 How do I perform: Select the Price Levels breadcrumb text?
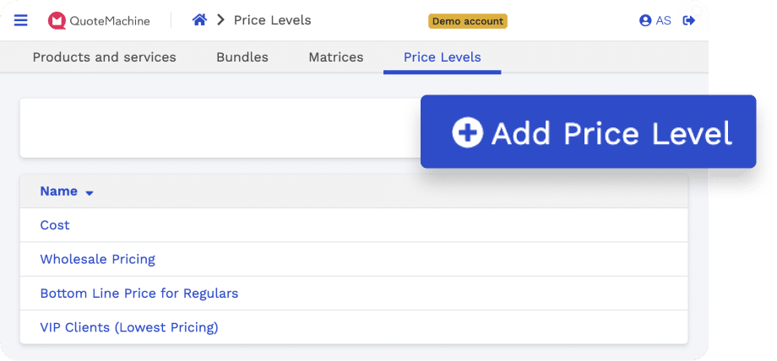click(273, 20)
